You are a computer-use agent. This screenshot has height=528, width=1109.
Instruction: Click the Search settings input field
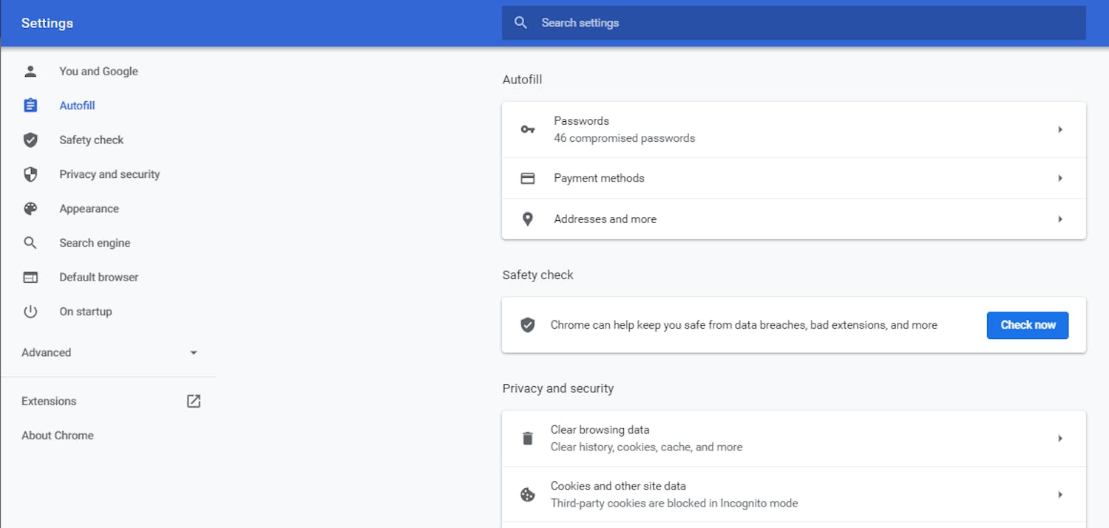[739, 22]
